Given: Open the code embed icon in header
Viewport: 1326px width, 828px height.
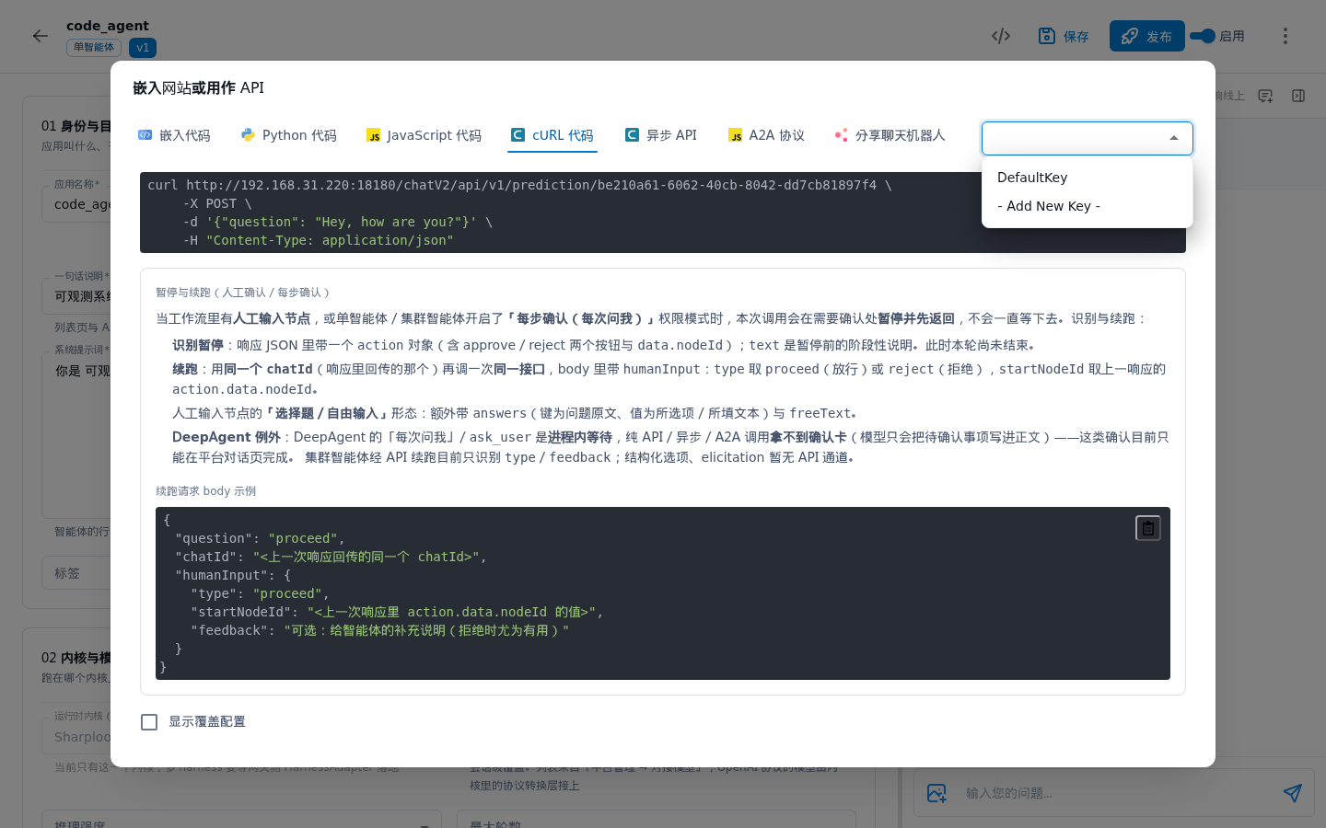Looking at the screenshot, I should point(1001,36).
